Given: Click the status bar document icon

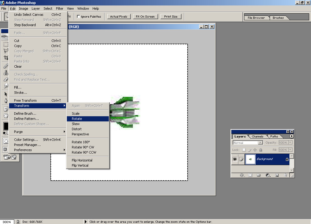Looking at the screenshot, I should point(18,222).
